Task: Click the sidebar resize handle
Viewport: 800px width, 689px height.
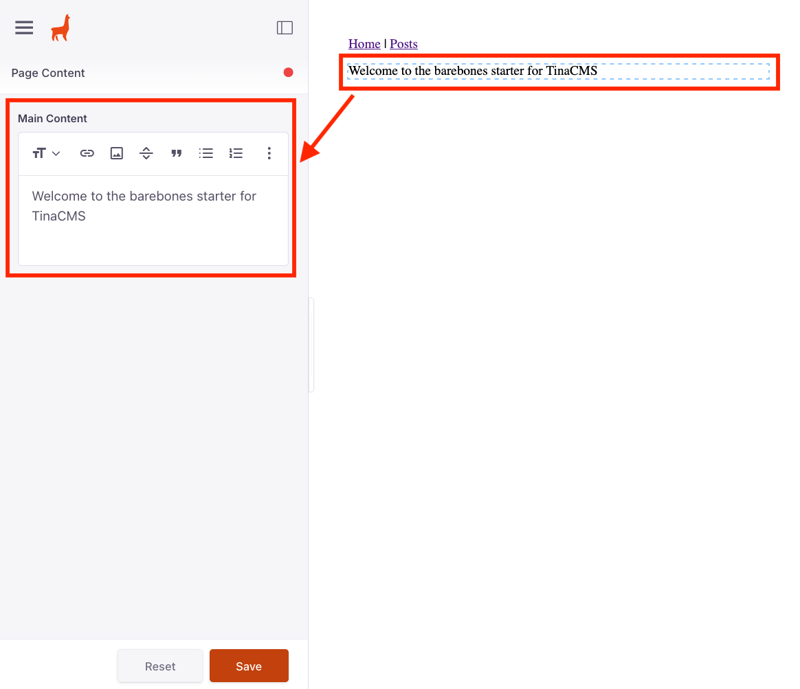Action: point(311,345)
